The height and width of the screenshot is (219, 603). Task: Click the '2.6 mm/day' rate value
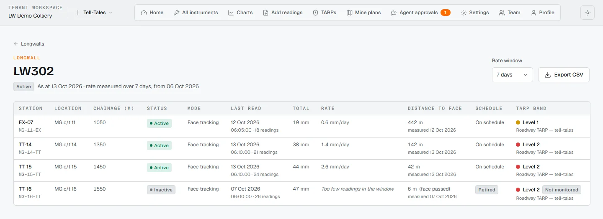tap(335, 167)
